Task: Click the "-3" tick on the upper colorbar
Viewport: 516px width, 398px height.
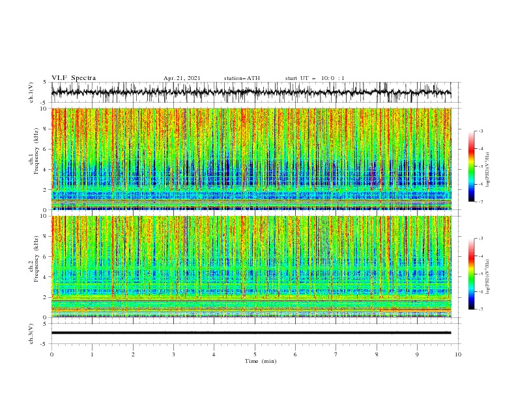Action: (481, 131)
